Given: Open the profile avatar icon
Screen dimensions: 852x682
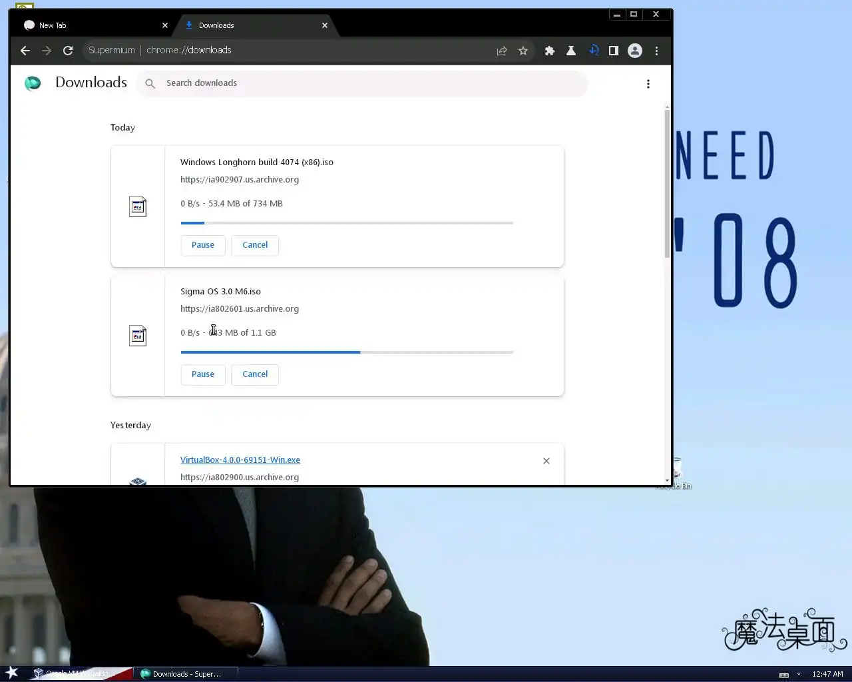Looking at the screenshot, I should point(635,51).
